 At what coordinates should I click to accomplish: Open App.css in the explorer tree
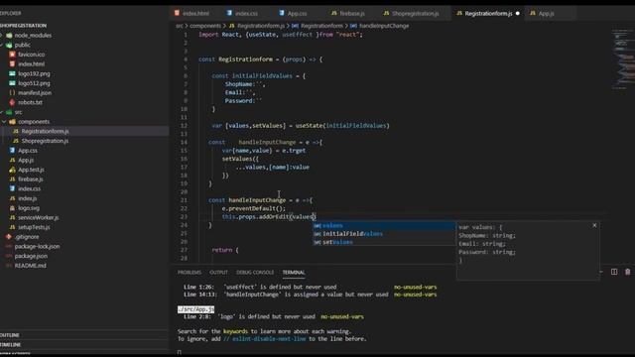click(28, 151)
